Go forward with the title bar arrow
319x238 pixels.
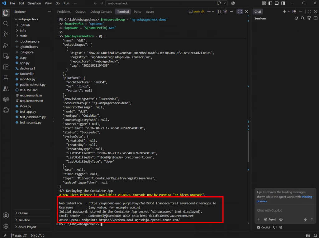coord(102,3)
